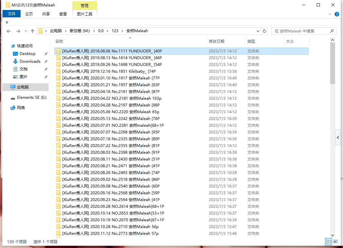Select folder icon of No.1698 YUNDUOER_

59,65
